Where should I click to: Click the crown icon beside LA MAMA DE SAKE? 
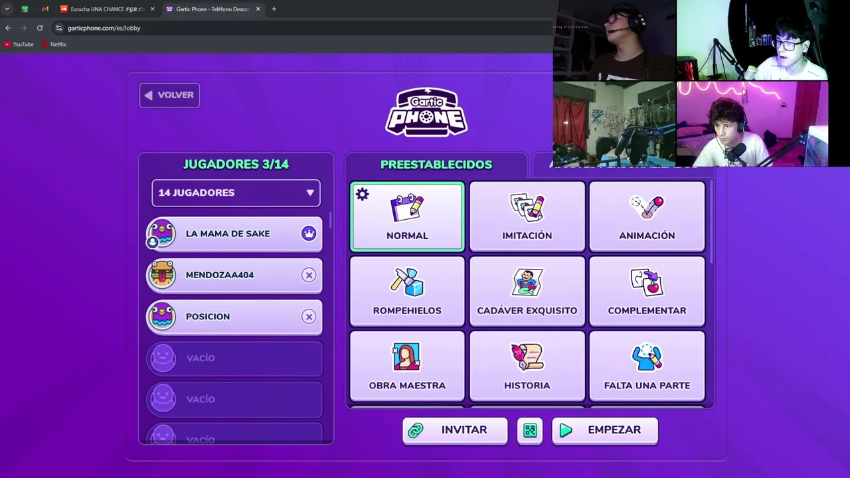tap(309, 234)
